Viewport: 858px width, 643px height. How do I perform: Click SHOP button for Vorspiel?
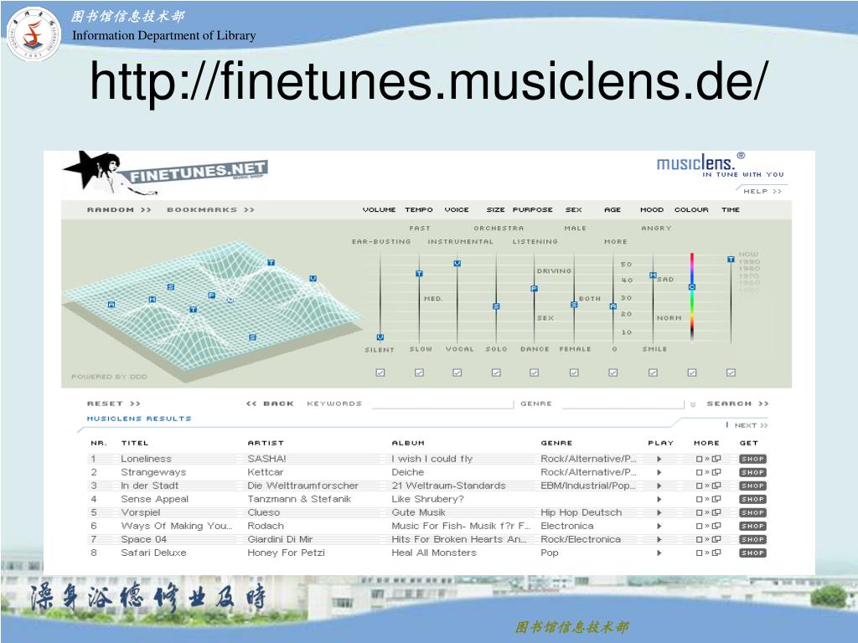click(752, 513)
